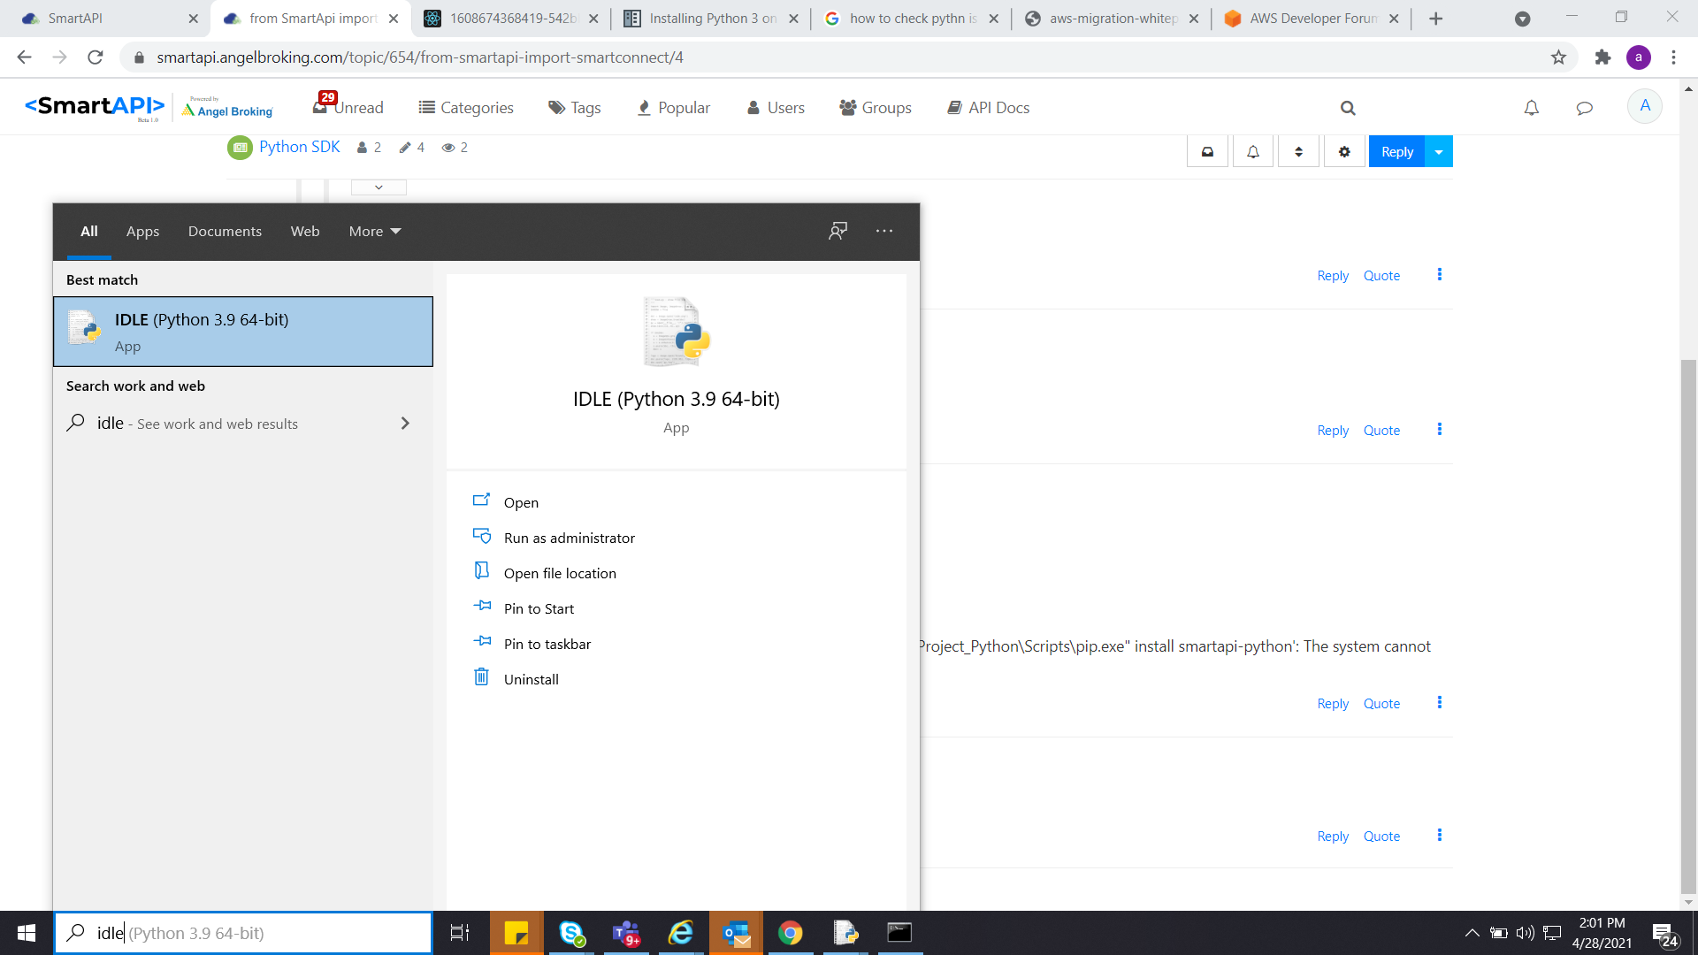This screenshot has width=1698, height=955.
Task: Select Open file location option
Action: pyautogui.click(x=560, y=573)
